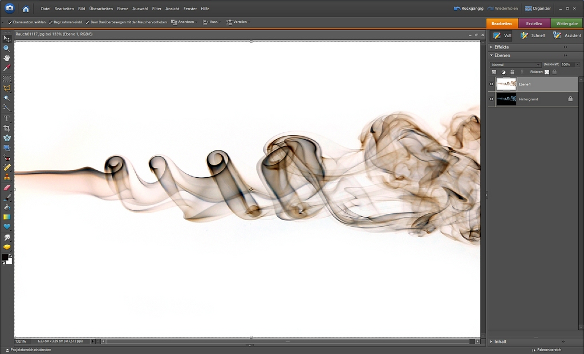Collapse the Ebenen panel
The height and width of the screenshot is (354, 584).
coord(491,55)
